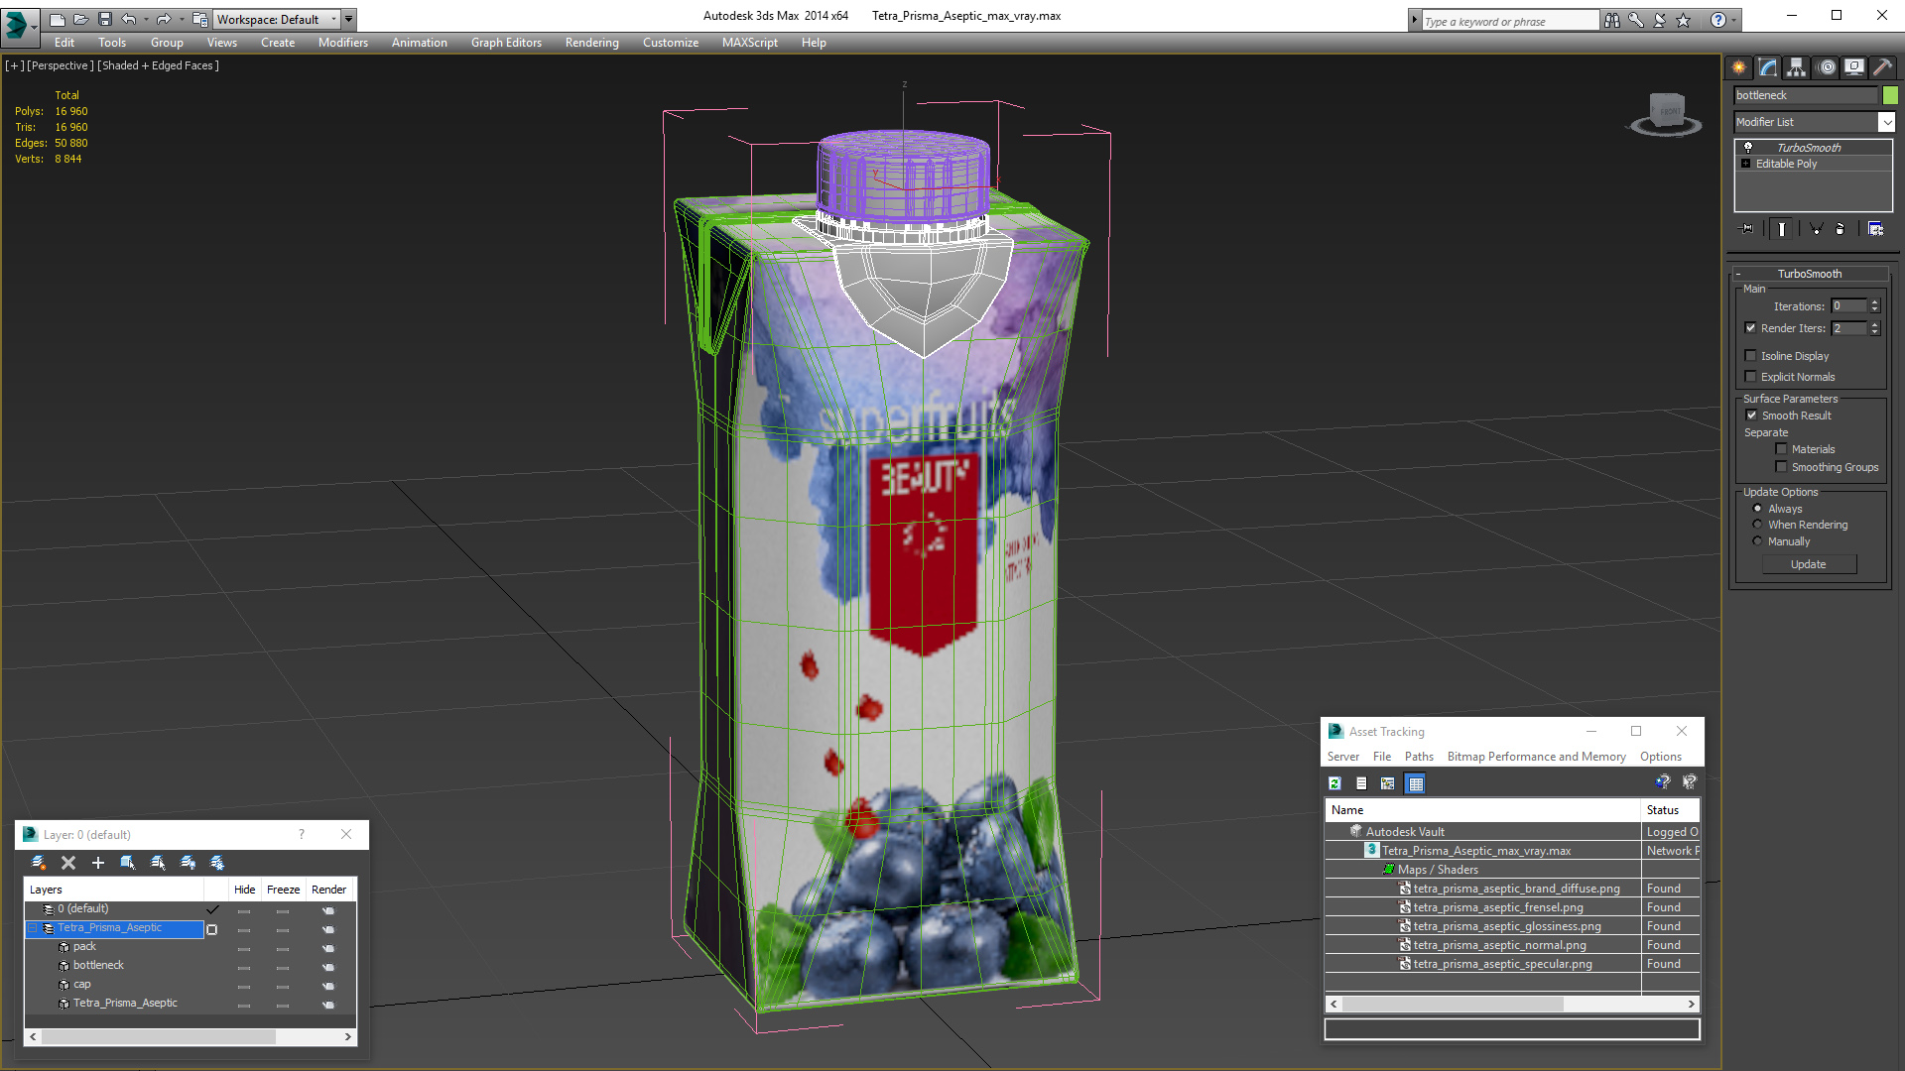Viewport: 1905px width, 1071px height.
Task: Open the MAXScript menu
Action: click(749, 43)
